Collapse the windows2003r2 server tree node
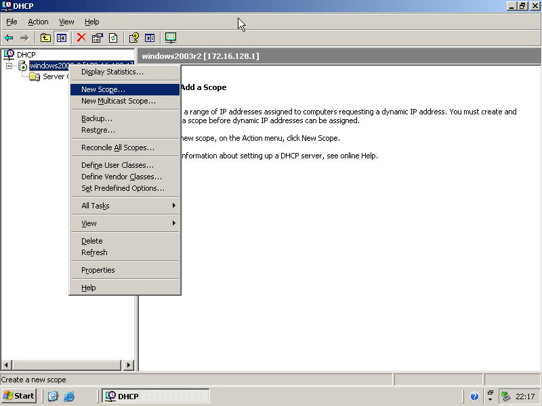This screenshot has height=406, width=542. pyautogui.click(x=9, y=66)
